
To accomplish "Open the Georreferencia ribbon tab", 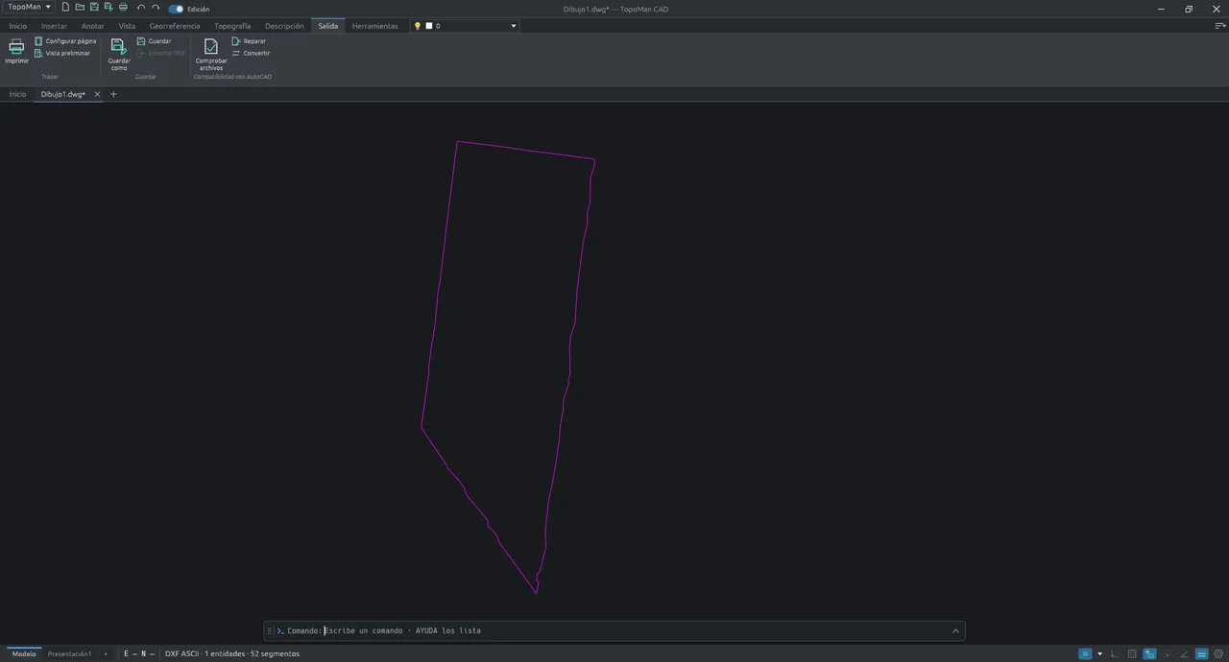I will [175, 26].
